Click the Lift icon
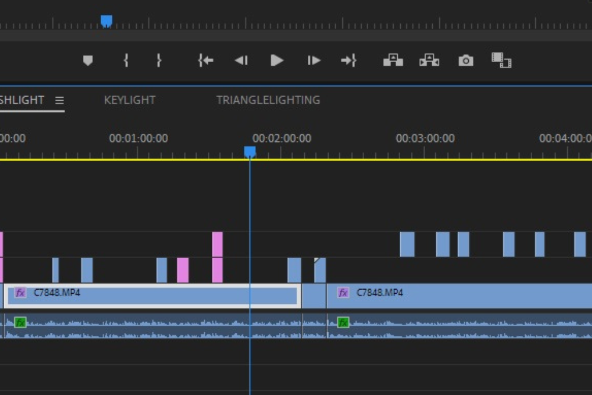The height and width of the screenshot is (395, 592). pos(392,60)
